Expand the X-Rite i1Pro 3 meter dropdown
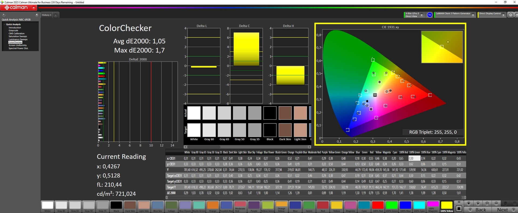 pos(422,15)
